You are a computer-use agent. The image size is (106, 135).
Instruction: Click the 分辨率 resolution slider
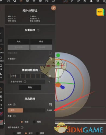[x=27, y=76]
